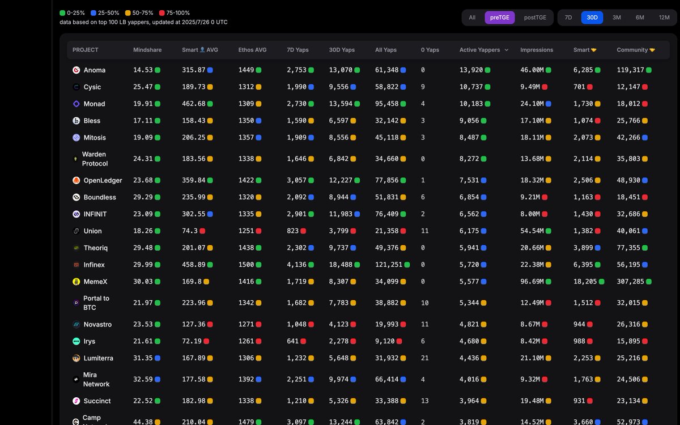Click the green 0-25% legend swatch

point(62,12)
